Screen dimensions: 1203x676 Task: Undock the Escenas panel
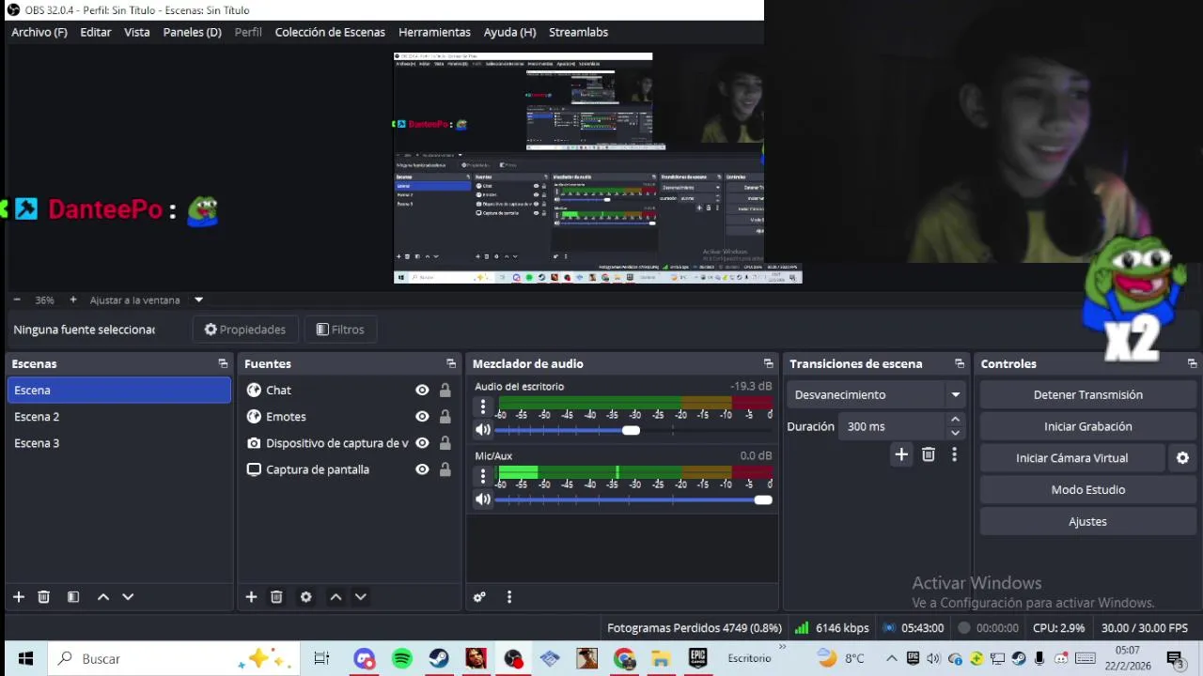click(223, 364)
